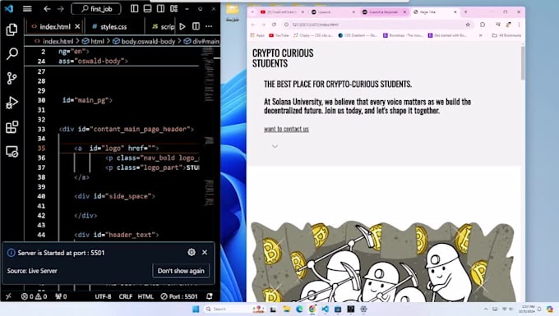Click line number 40 in the gutter
This screenshot has width=559, height=316.
point(41,196)
